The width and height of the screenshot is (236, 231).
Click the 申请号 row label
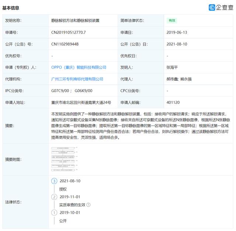coord(11,32)
